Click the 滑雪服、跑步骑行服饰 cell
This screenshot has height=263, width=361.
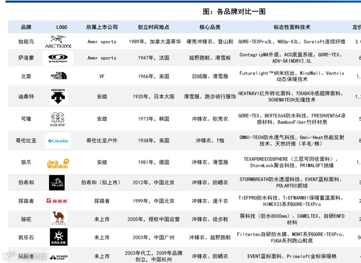tap(210, 97)
